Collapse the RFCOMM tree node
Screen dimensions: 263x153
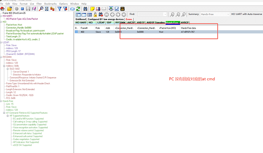click(x=1, y=57)
